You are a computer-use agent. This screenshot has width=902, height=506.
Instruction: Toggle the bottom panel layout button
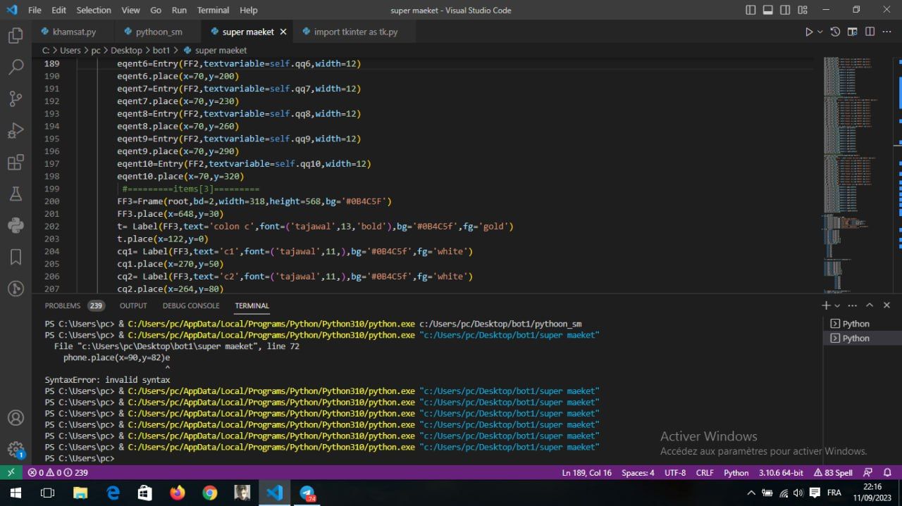pyautogui.click(x=767, y=10)
